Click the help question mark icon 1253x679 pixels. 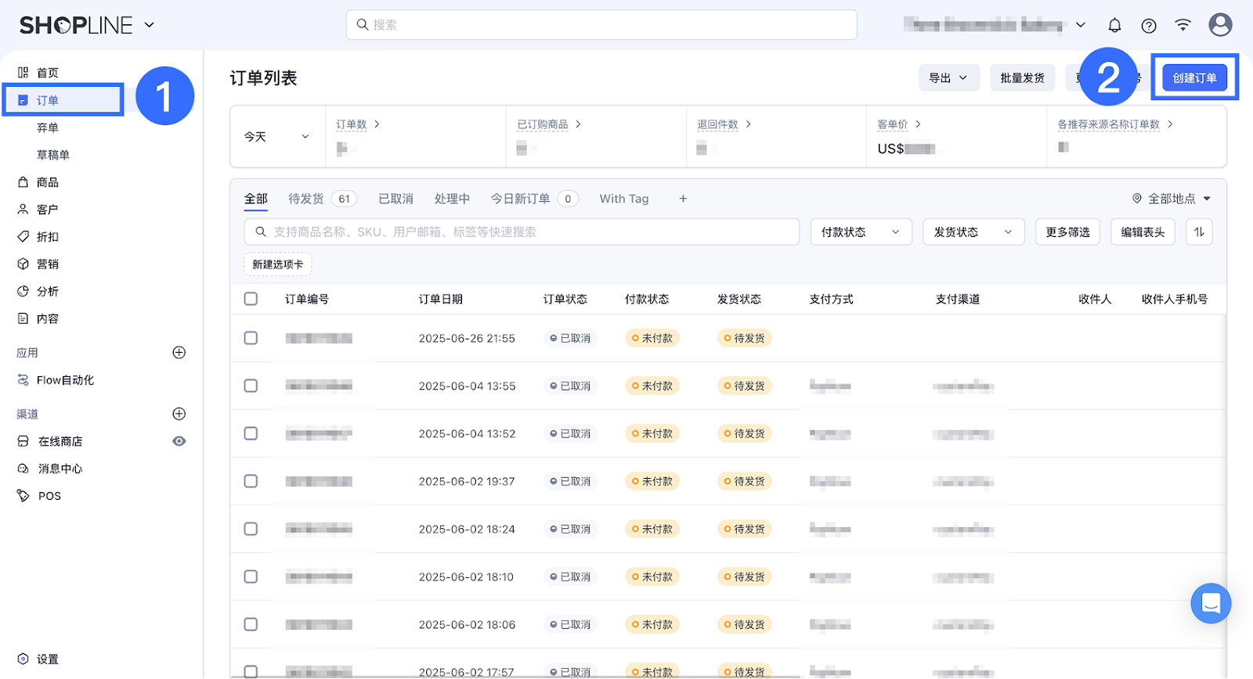[x=1149, y=25]
